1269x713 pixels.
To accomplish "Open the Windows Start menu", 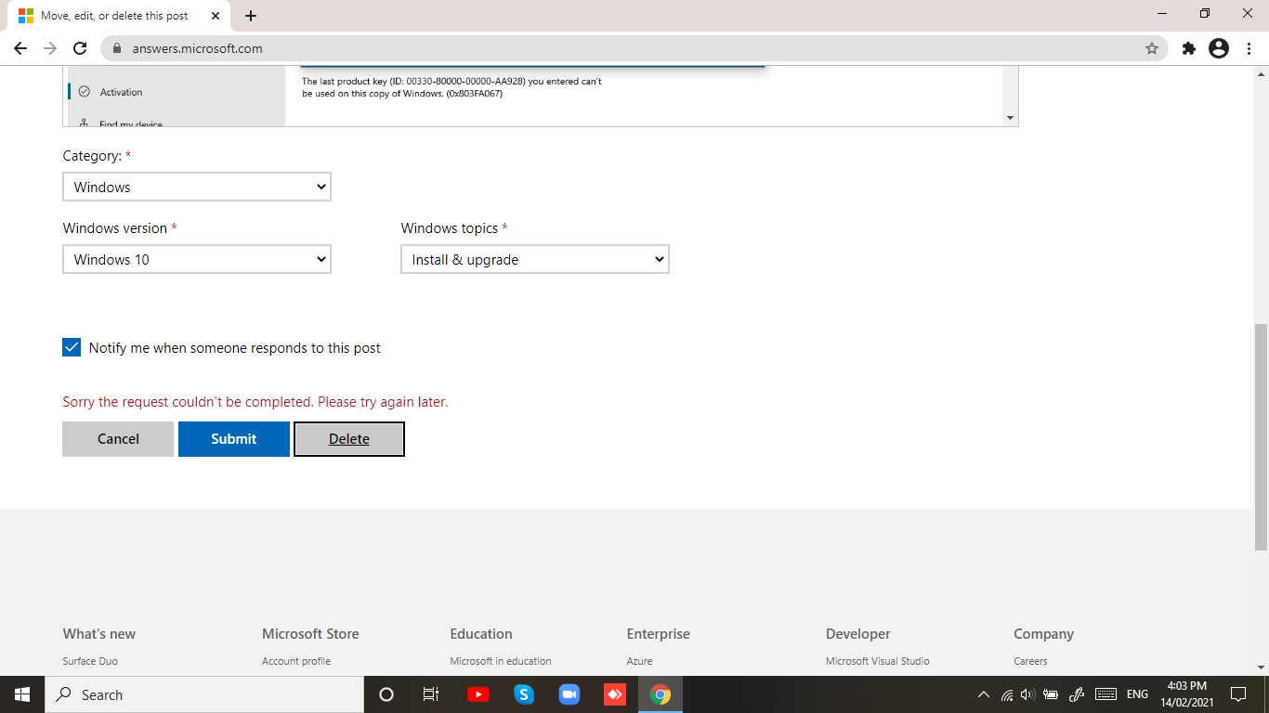I will [x=22, y=694].
